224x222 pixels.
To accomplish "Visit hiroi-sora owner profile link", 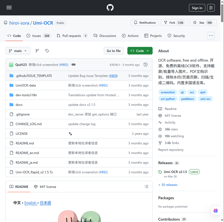I will coord(19,23).
